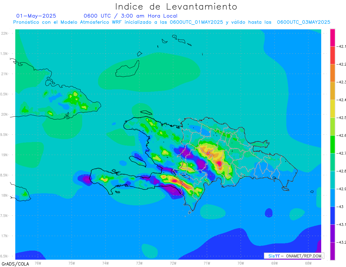
Task: Click the '17N' latitude label
Action: [x=4, y=236]
